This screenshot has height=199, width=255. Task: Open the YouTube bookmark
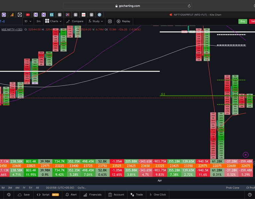(28, 15)
